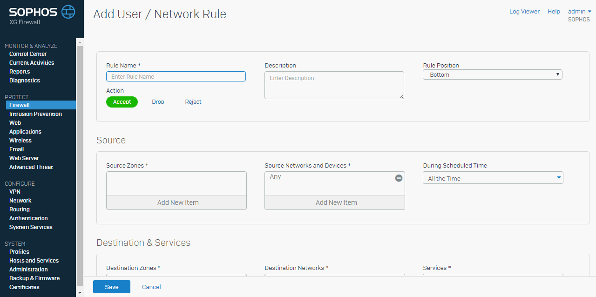Add New Item to Source Zones
This screenshot has height=297, width=596.
pos(176,202)
